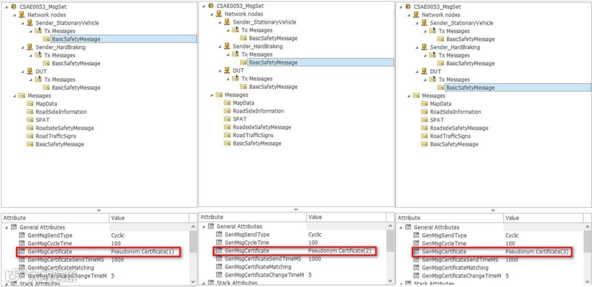Click Pseudonym Certificate(2) value

pos(340,251)
